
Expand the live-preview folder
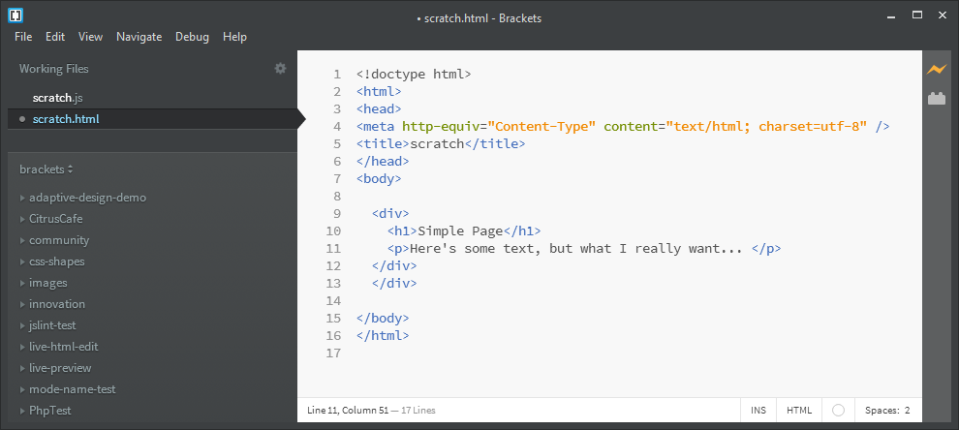coord(22,368)
